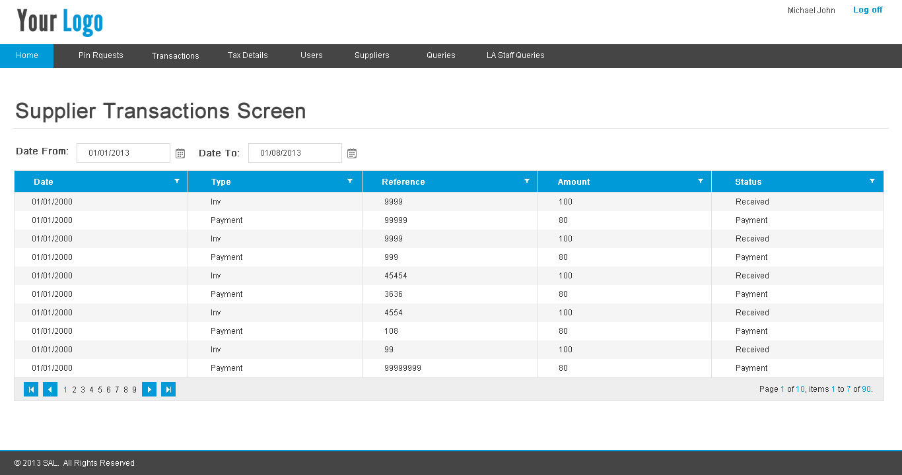
Task: Go to last page arrow button
Action: [168, 389]
